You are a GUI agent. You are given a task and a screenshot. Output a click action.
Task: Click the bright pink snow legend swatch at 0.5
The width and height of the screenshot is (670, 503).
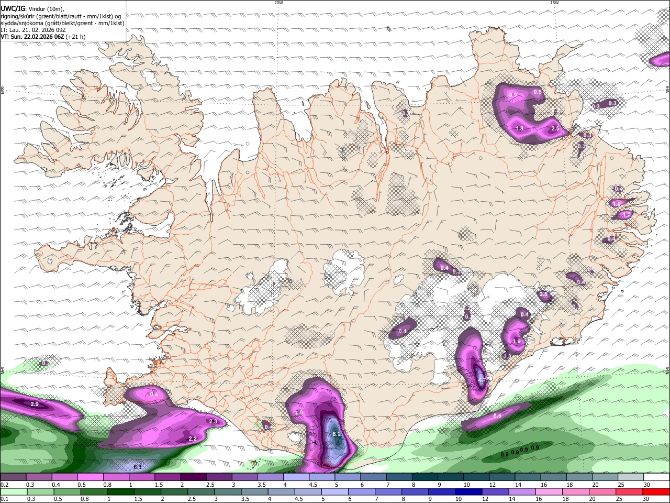click(90, 477)
